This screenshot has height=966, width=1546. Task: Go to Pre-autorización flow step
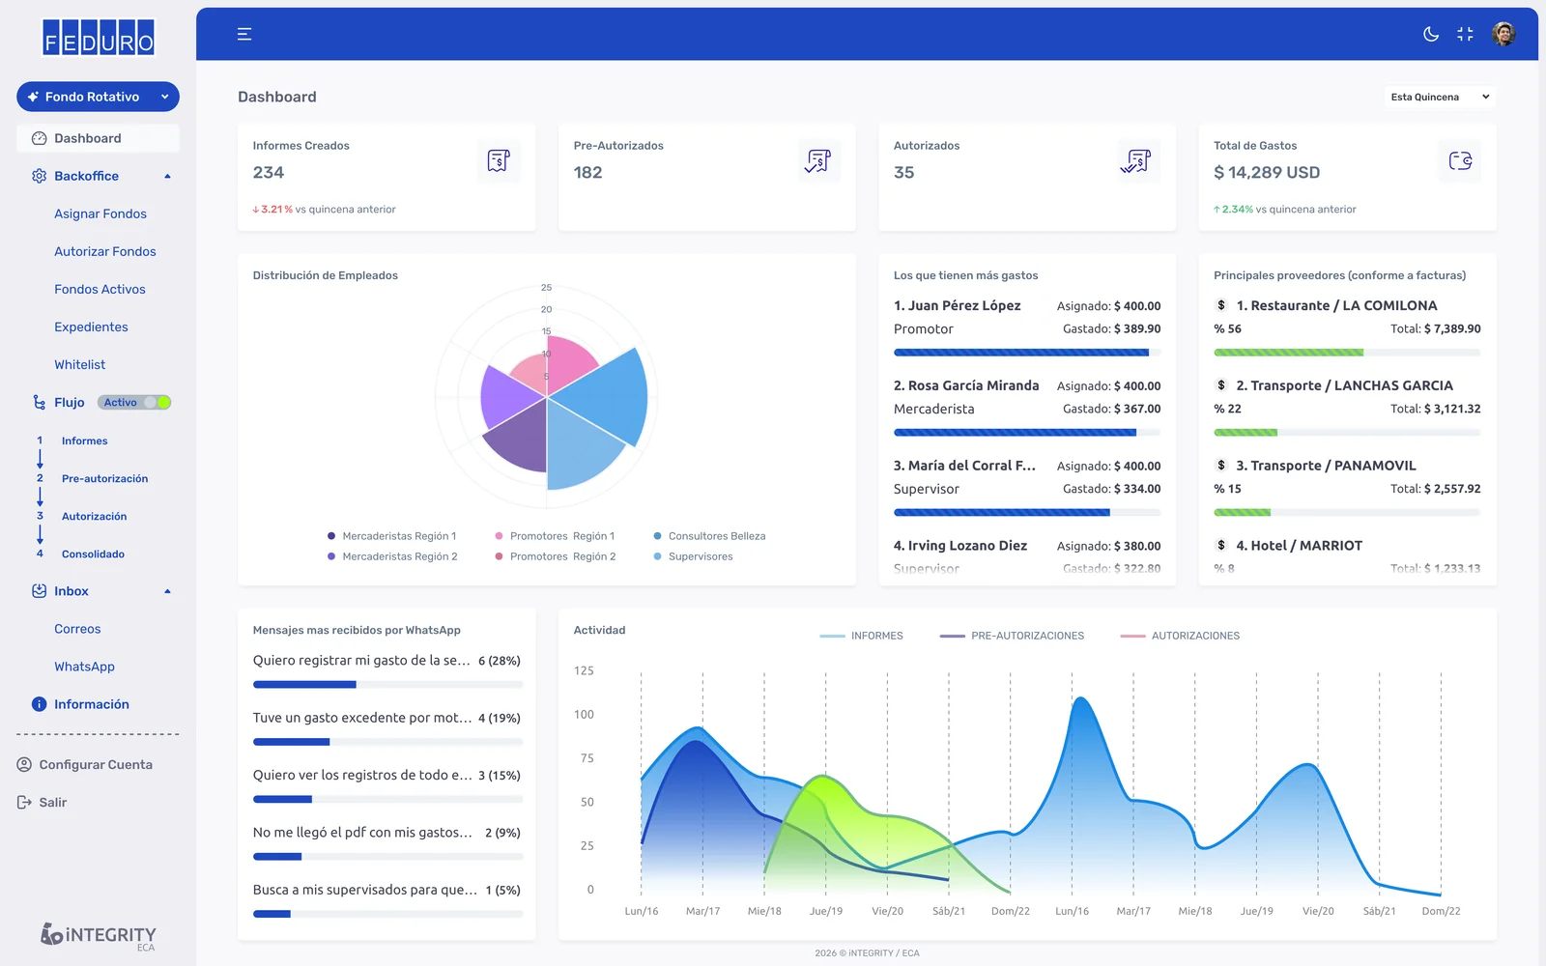(x=105, y=478)
